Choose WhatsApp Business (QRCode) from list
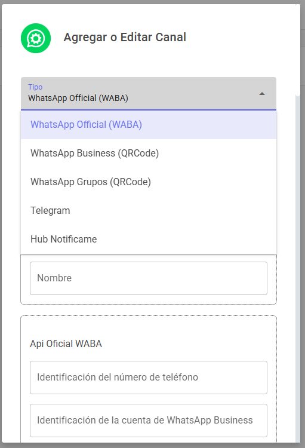 tap(149, 154)
